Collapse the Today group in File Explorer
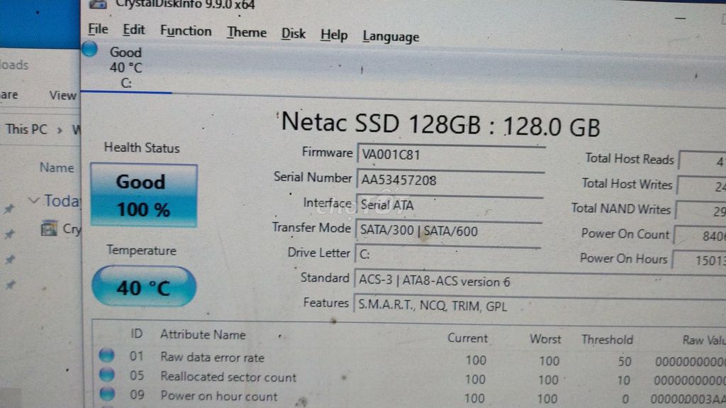 tap(33, 200)
